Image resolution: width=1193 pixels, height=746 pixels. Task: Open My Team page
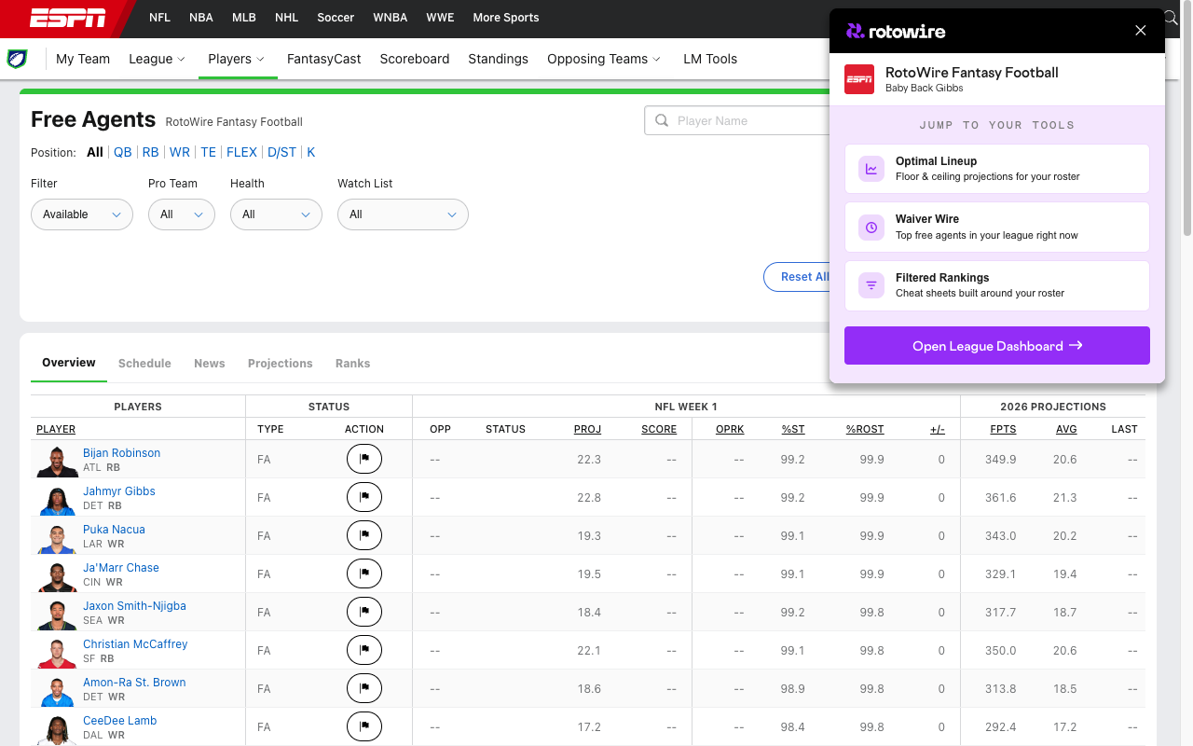coord(83,59)
